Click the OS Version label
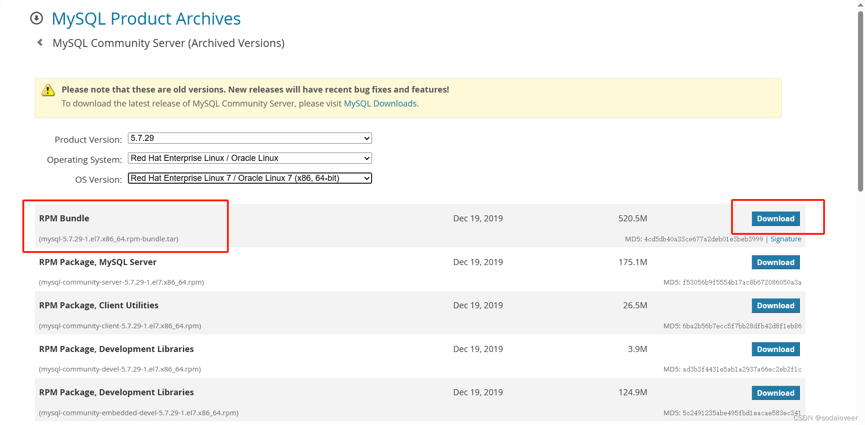 [99, 179]
